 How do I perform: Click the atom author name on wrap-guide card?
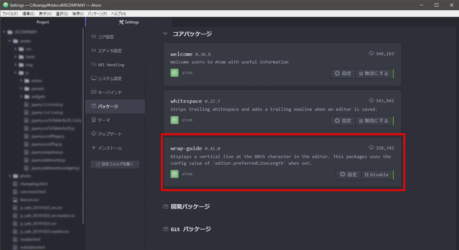click(187, 174)
